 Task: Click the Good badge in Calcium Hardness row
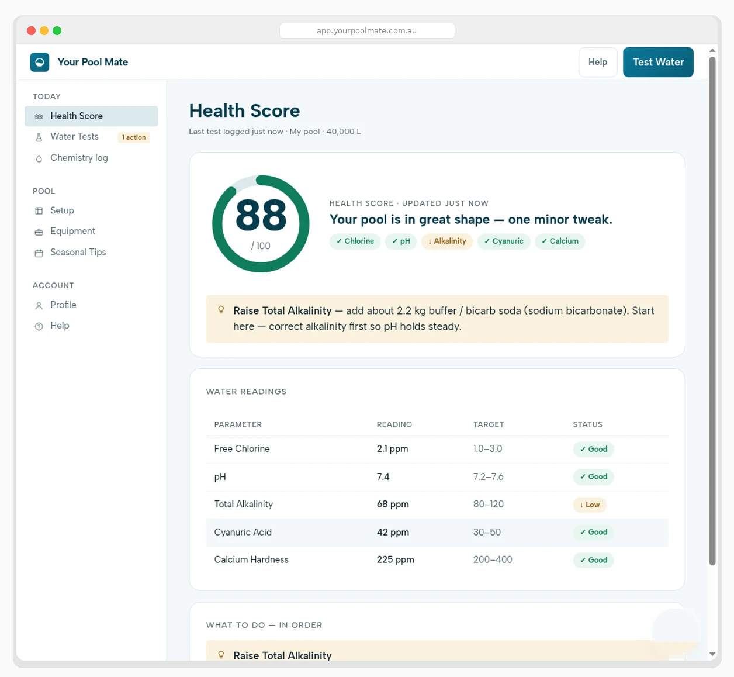(593, 560)
